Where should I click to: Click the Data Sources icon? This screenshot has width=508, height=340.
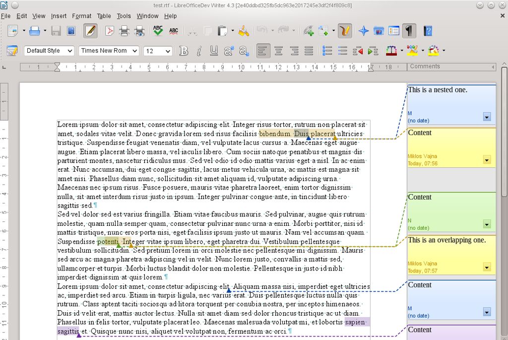coord(393,31)
